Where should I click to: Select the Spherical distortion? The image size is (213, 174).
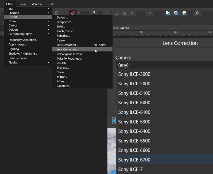(x=82, y=36)
